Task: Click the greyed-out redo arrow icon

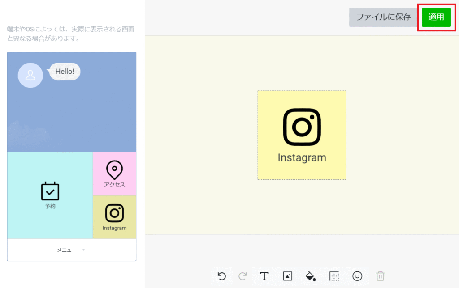Action: point(242,276)
